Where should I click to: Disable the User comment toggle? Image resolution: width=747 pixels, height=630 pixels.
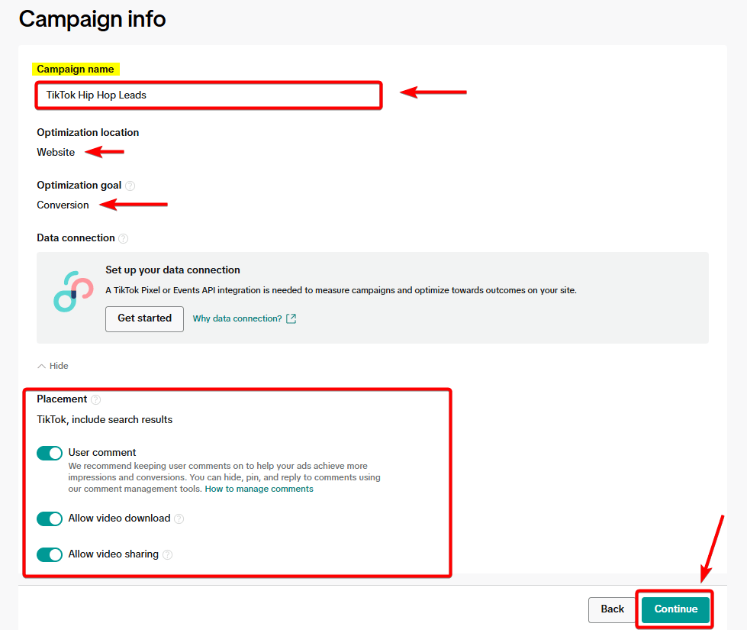(49, 453)
